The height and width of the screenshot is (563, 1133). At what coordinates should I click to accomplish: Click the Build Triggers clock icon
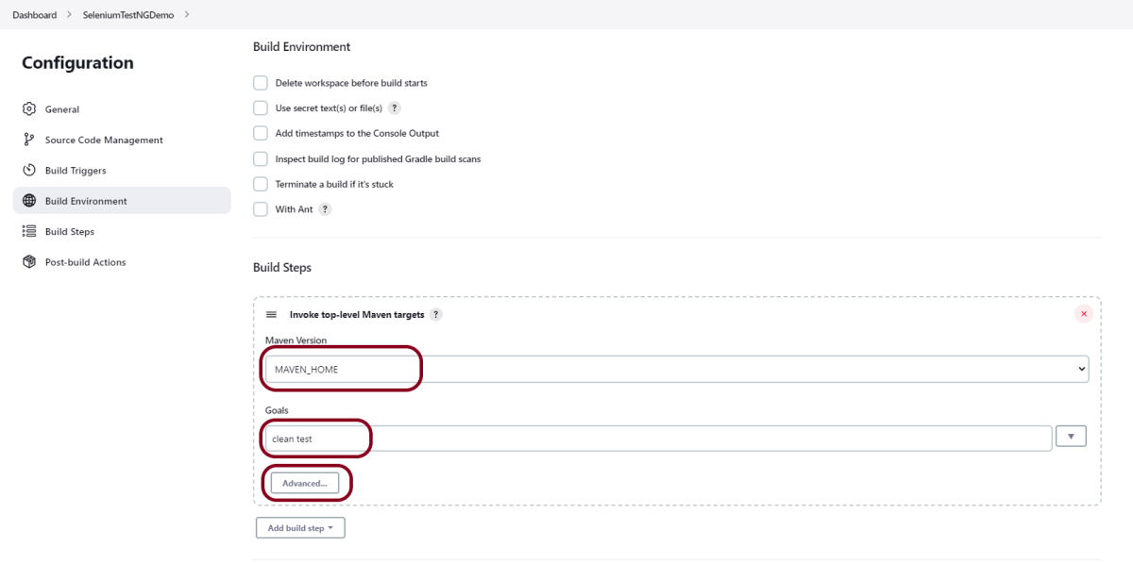tap(29, 171)
